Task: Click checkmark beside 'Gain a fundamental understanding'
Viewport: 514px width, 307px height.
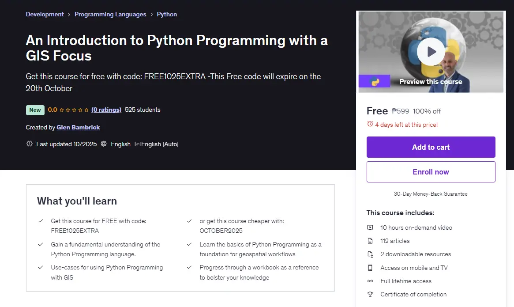Action: click(40, 244)
